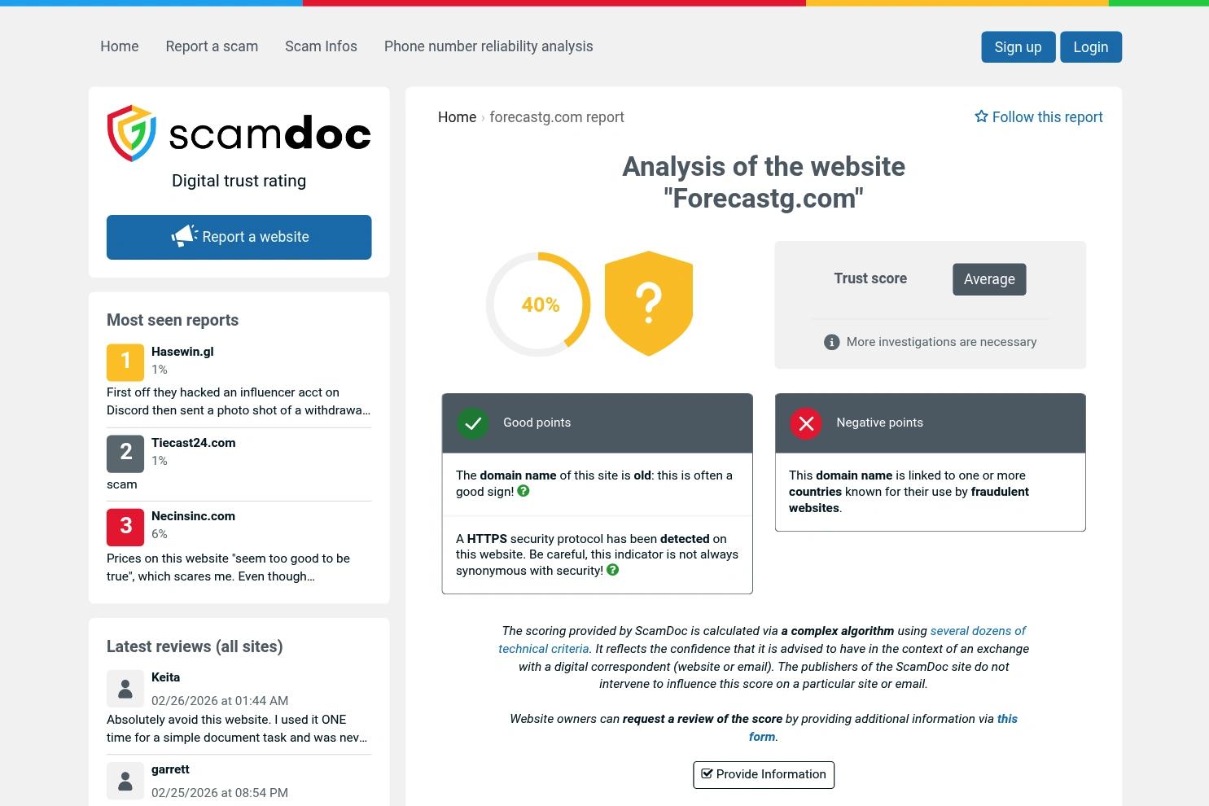Screen dimensions: 1209x806
Task: Click the ScamDoc shield logo
Action: [x=132, y=133]
